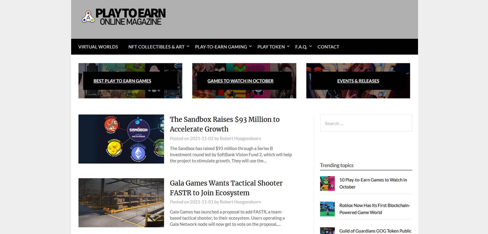Screen dimensions: 488x234
Task: Open Robert Hoogendoorn author link on Sandbox post
Action: [240, 138]
